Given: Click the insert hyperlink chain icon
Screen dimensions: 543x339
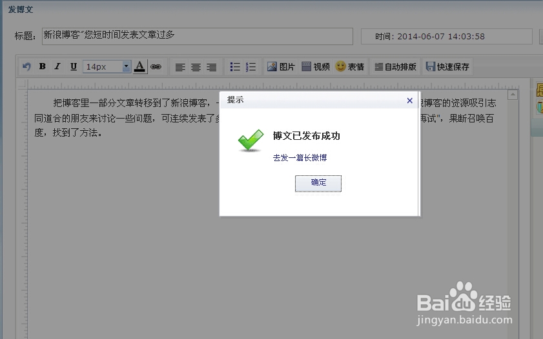Looking at the screenshot, I should (156, 66).
